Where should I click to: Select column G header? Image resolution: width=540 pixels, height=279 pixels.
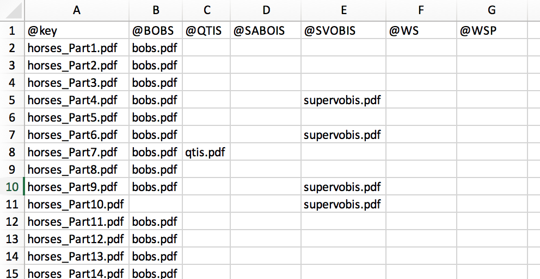492,10
